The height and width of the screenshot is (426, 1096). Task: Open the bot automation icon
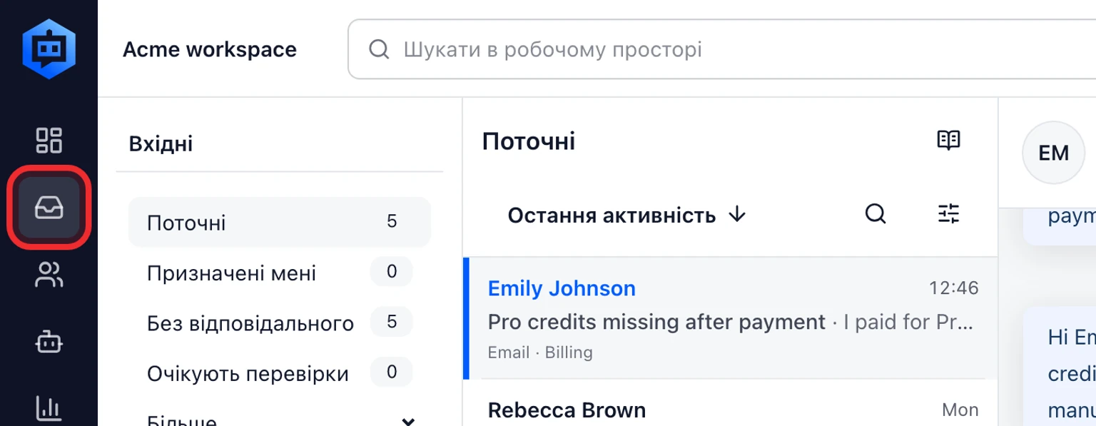point(49,343)
